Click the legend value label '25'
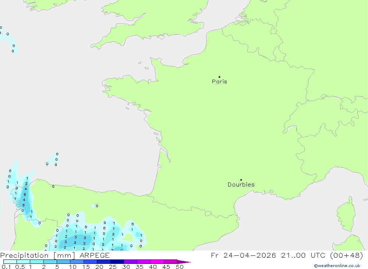The width and height of the screenshot is (368, 269). click(x=113, y=267)
